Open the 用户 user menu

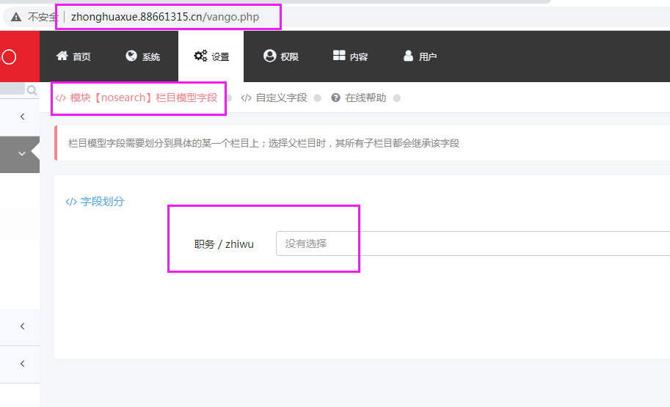tap(420, 56)
